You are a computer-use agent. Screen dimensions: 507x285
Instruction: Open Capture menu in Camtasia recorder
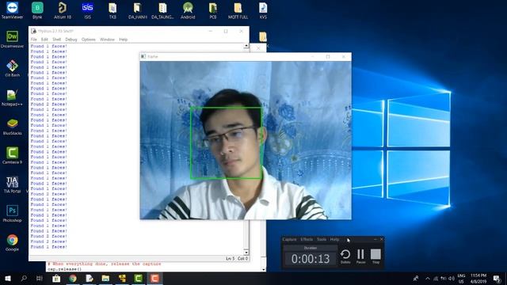(x=289, y=239)
